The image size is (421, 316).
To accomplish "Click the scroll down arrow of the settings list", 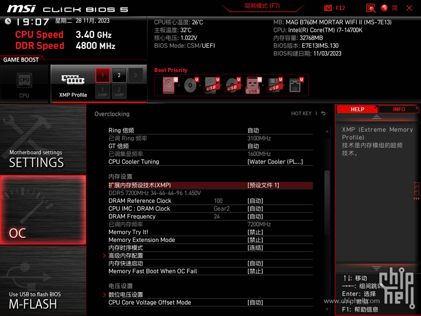I will click(327, 309).
